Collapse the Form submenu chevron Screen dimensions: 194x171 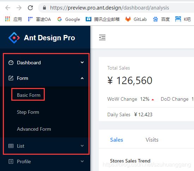pos(82,78)
